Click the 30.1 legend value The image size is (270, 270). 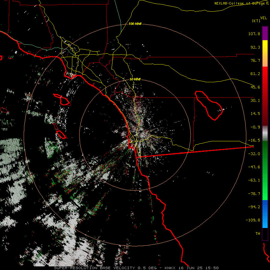[255, 100]
